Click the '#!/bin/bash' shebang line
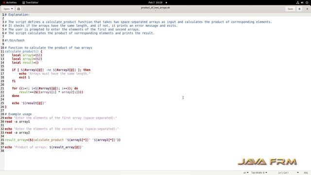The image size is (311, 175). pyautogui.click(x=15, y=40)
